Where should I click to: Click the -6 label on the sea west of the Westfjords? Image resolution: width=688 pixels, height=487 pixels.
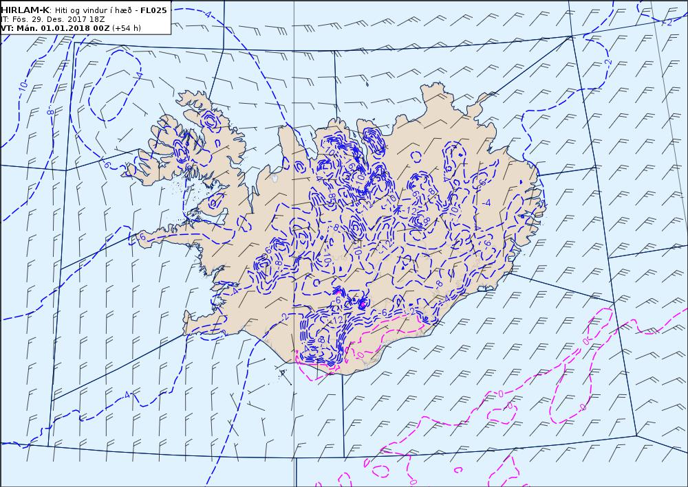point(106,164)
